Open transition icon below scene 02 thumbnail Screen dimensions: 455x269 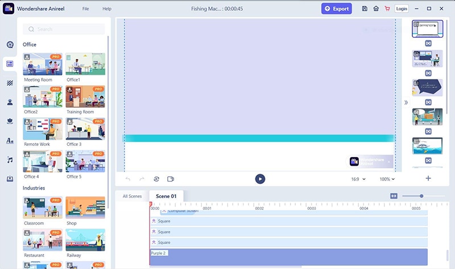pos(428,73)
